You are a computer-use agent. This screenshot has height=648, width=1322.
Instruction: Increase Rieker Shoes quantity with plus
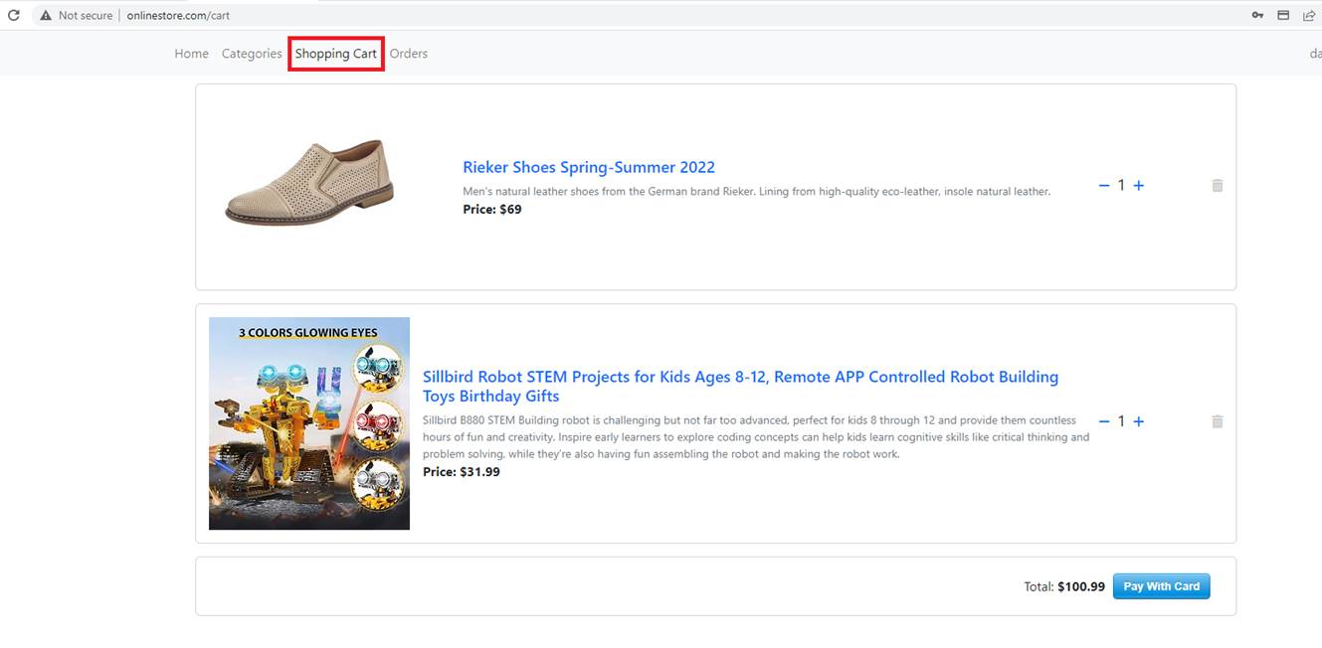tap(1139, 186)
